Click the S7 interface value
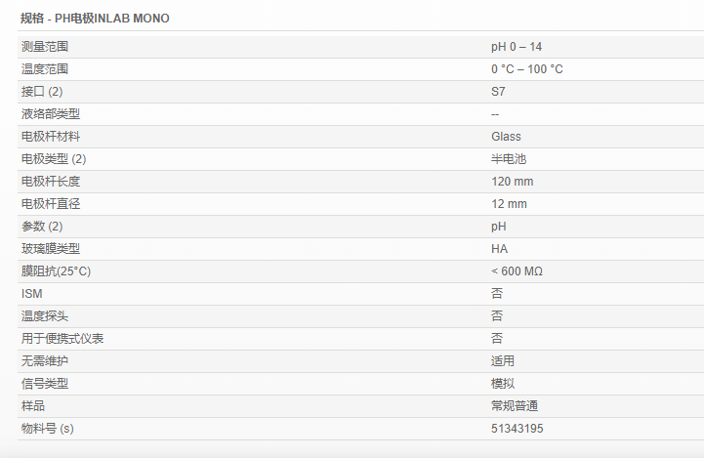 coord(498,92)
